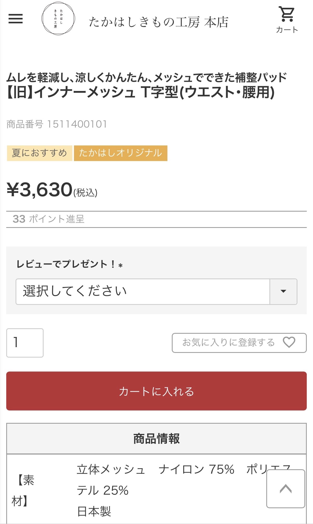Viewport: 313px width, 524px height.
Task: Select the たかはしオリジナル tag
Action: (120, 153)
